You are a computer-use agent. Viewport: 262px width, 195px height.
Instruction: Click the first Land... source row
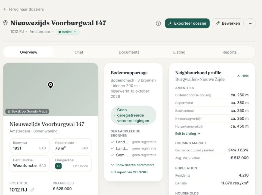pyautogui.click(x=133, y=142)
